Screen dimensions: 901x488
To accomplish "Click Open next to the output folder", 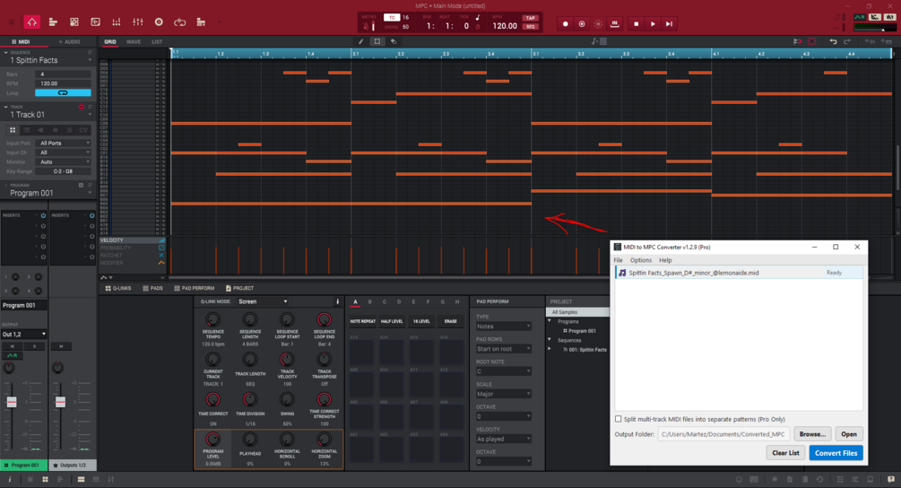I will pos(849,434).
